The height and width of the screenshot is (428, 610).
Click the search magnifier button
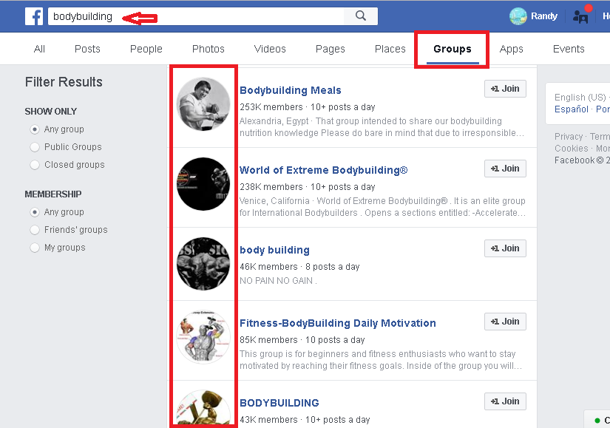[x=361, y=16]
